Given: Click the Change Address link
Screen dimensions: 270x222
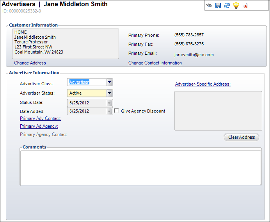Looking at the screenshot, I should tap(30, 63).
